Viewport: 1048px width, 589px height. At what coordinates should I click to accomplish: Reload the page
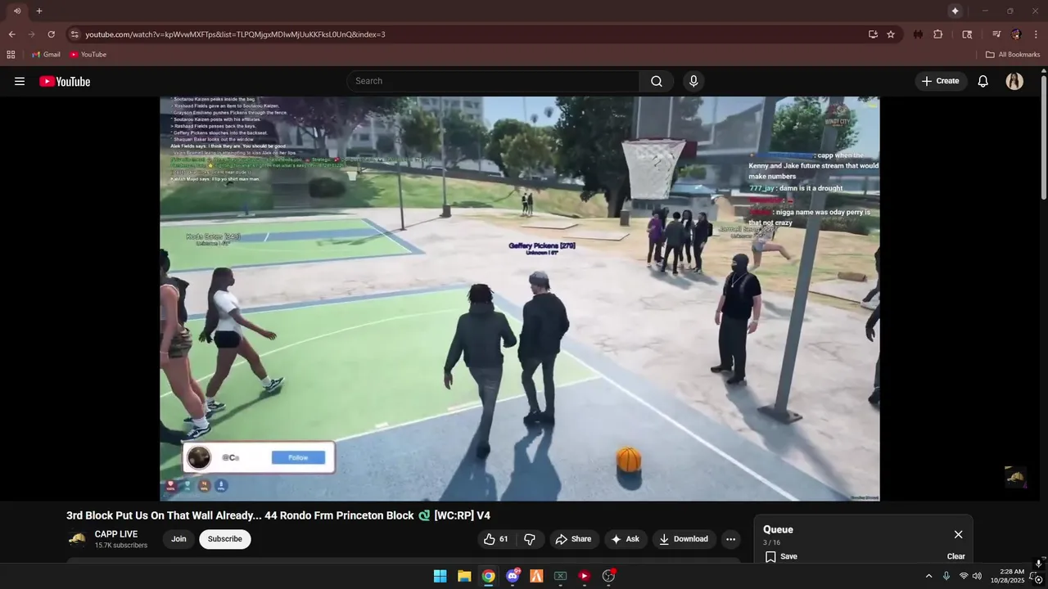[x=51, y=34]
